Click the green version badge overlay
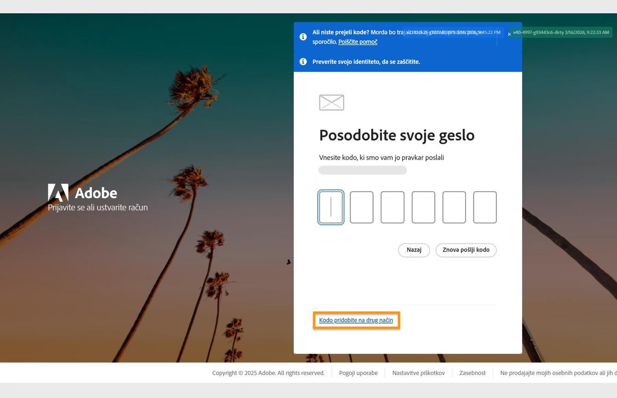 561,33
